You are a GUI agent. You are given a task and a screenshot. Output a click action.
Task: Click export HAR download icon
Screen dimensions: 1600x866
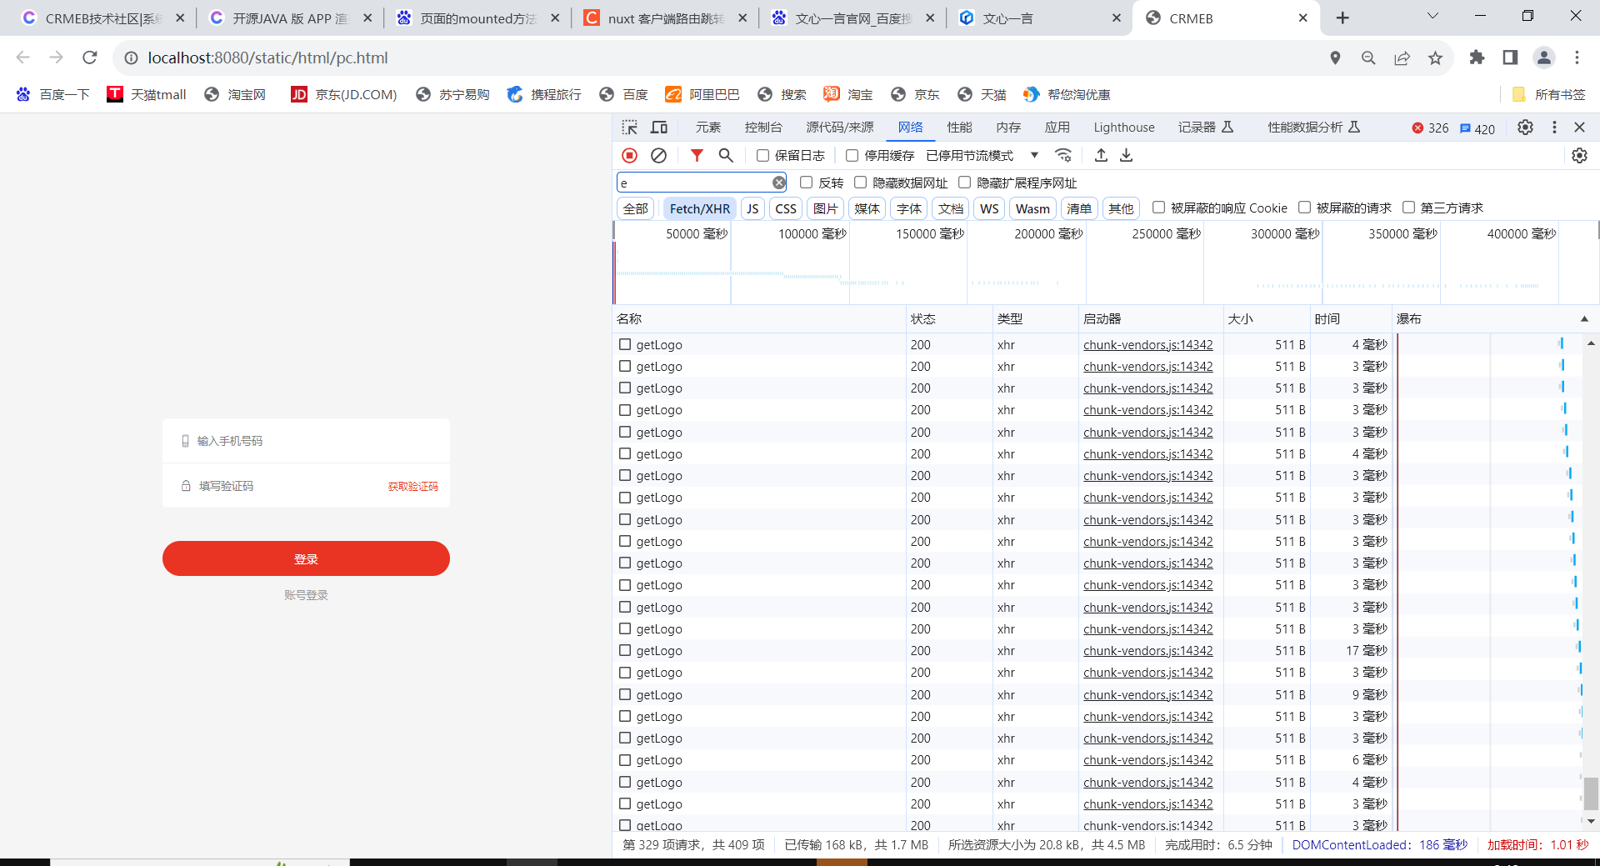1126,156
